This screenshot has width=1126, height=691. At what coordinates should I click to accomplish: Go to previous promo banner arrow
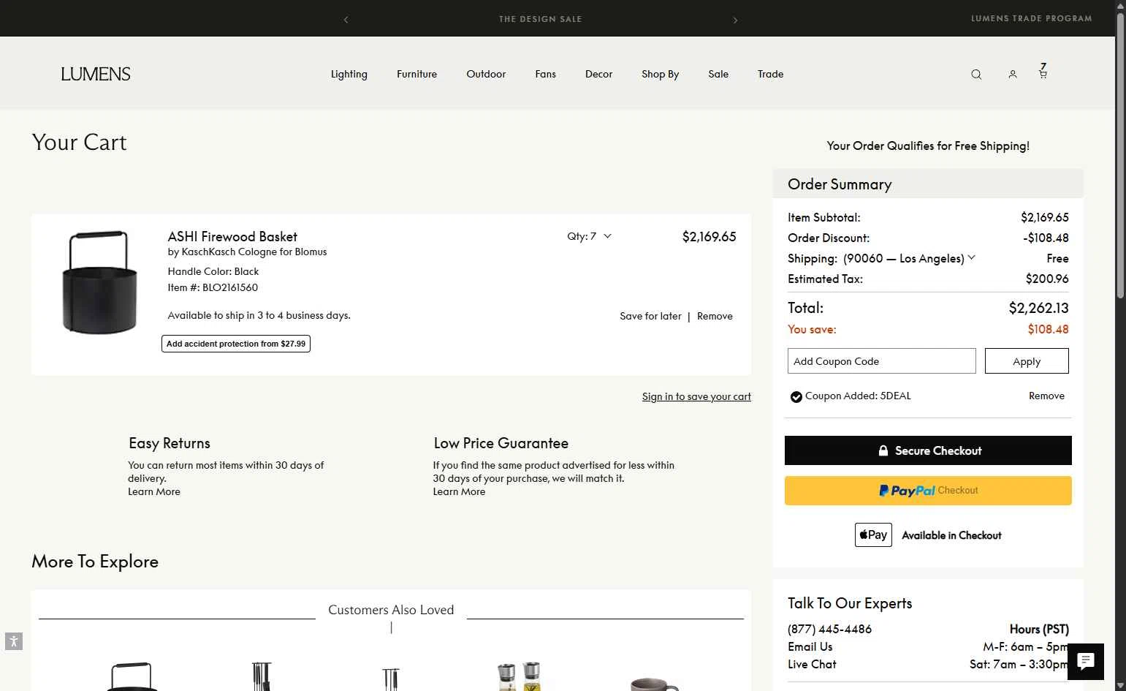pos(346,20)
